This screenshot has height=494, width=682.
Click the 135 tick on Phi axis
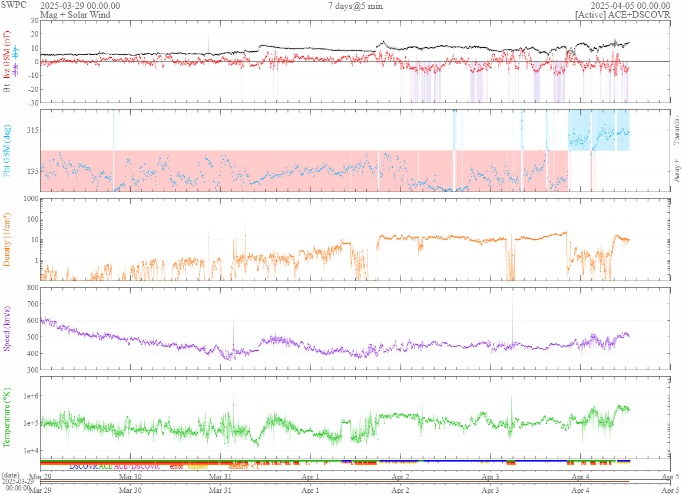[32, 171]
